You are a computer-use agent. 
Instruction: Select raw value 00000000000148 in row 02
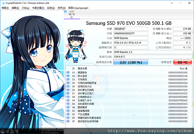click(x=178, y=76)
